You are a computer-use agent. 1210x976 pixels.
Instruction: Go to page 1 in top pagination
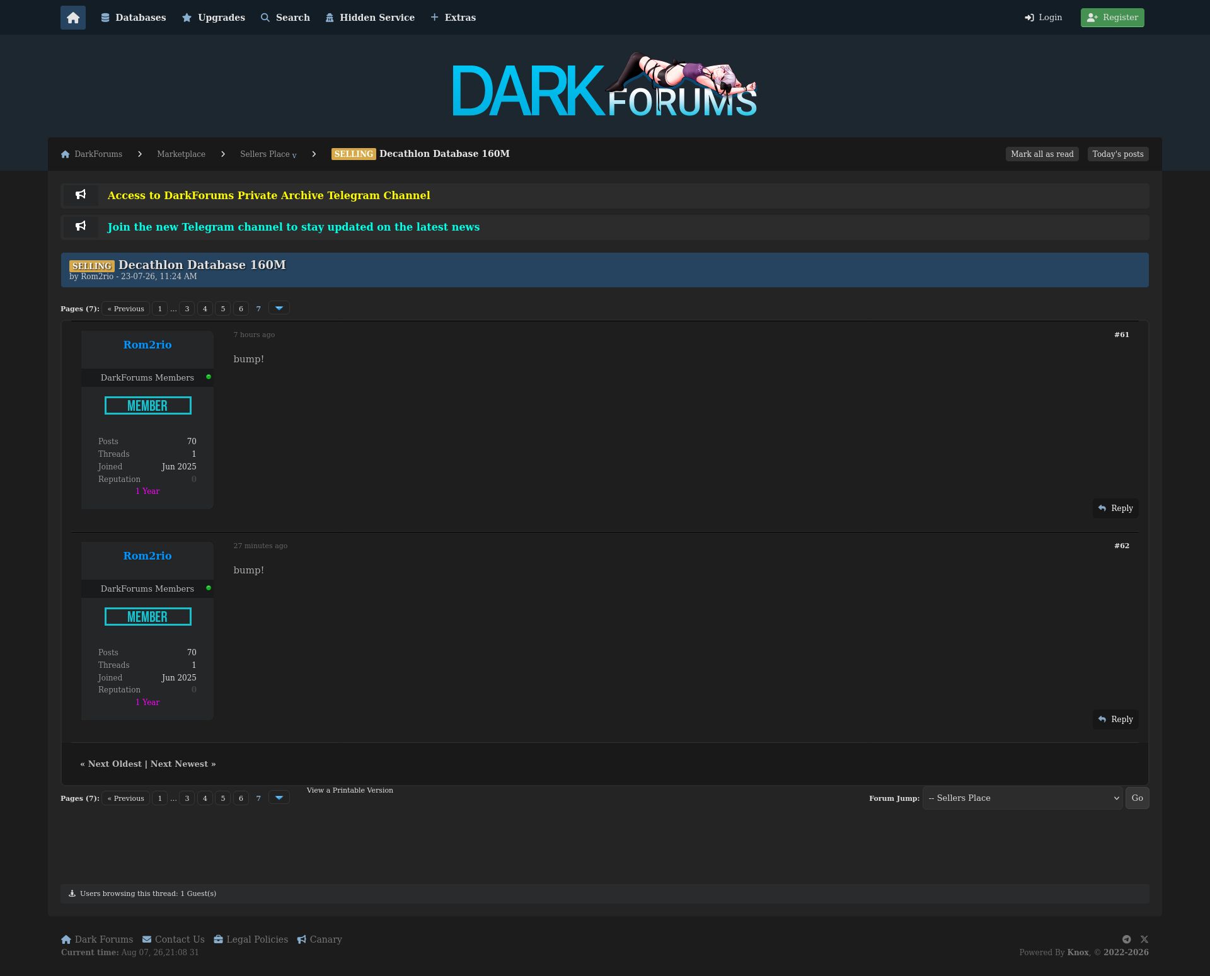coord(160,309)
